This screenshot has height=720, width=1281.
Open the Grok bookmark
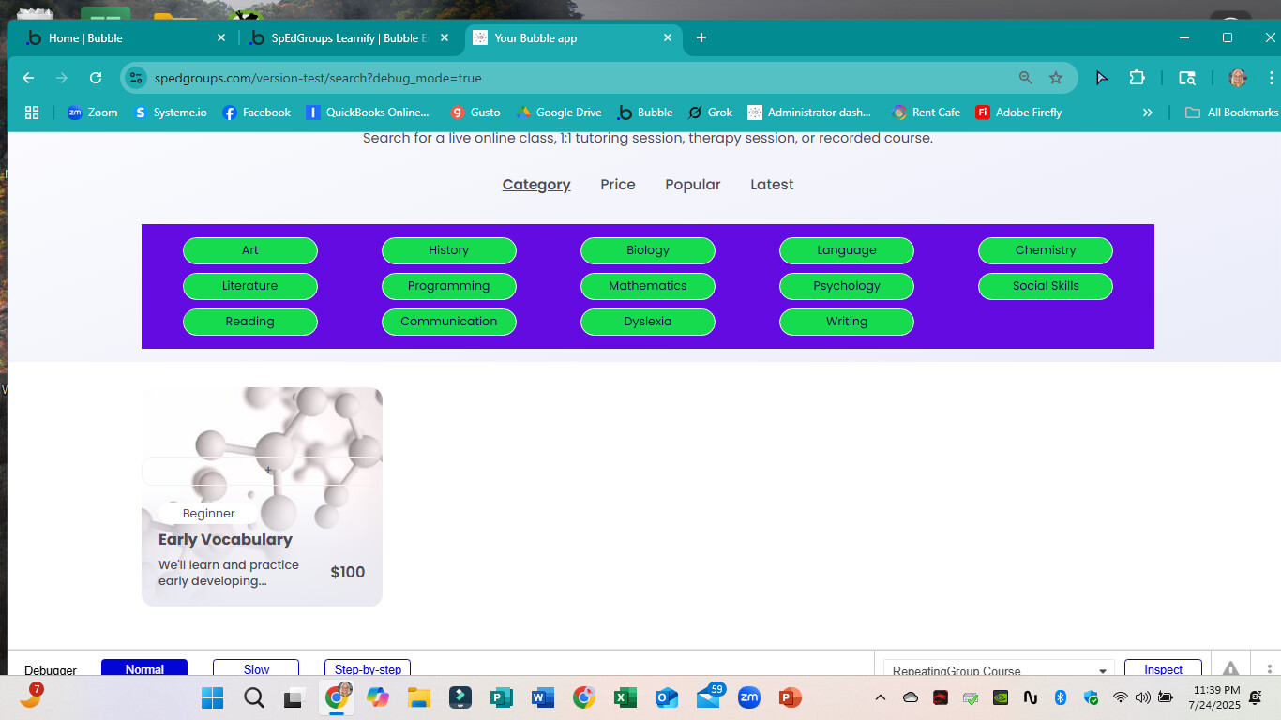pos(710,112)
